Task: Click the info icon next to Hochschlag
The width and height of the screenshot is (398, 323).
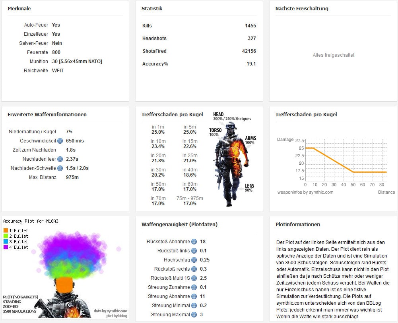Action: 194,260
